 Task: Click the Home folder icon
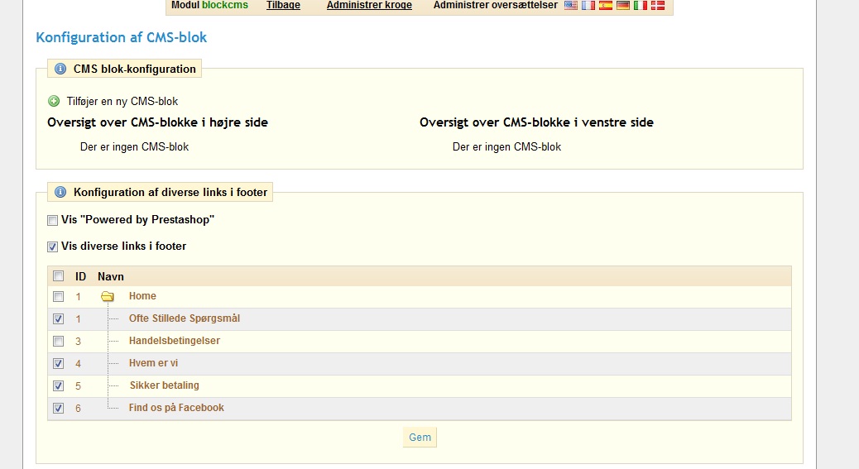point(108,297)
